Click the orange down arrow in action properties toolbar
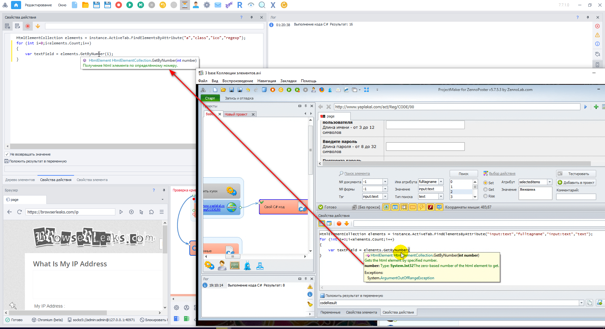This screenshot has height=329, width=605. [38, 26]
